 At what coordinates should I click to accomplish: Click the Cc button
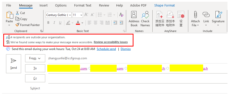coord(35,78)
